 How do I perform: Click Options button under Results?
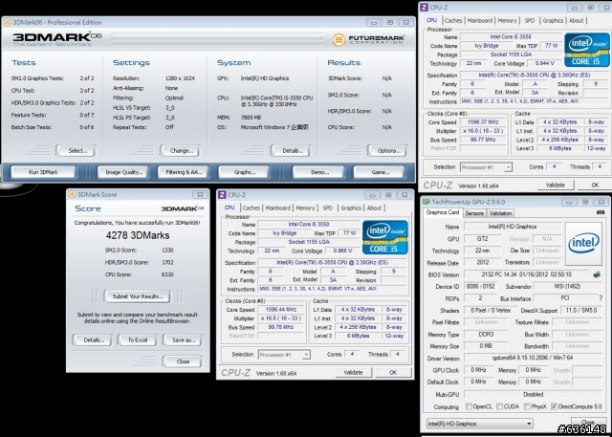tap(387, 151)
